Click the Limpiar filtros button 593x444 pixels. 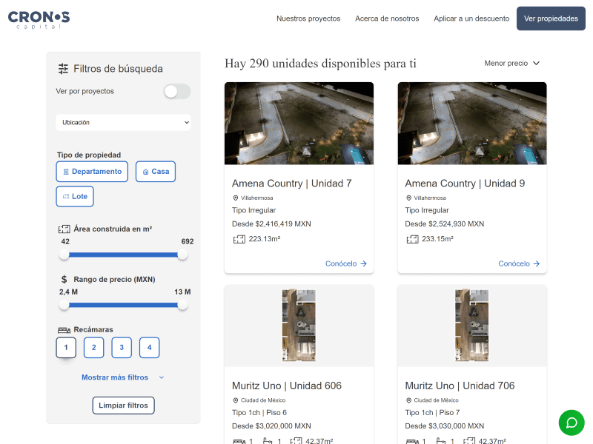point(123,406)
